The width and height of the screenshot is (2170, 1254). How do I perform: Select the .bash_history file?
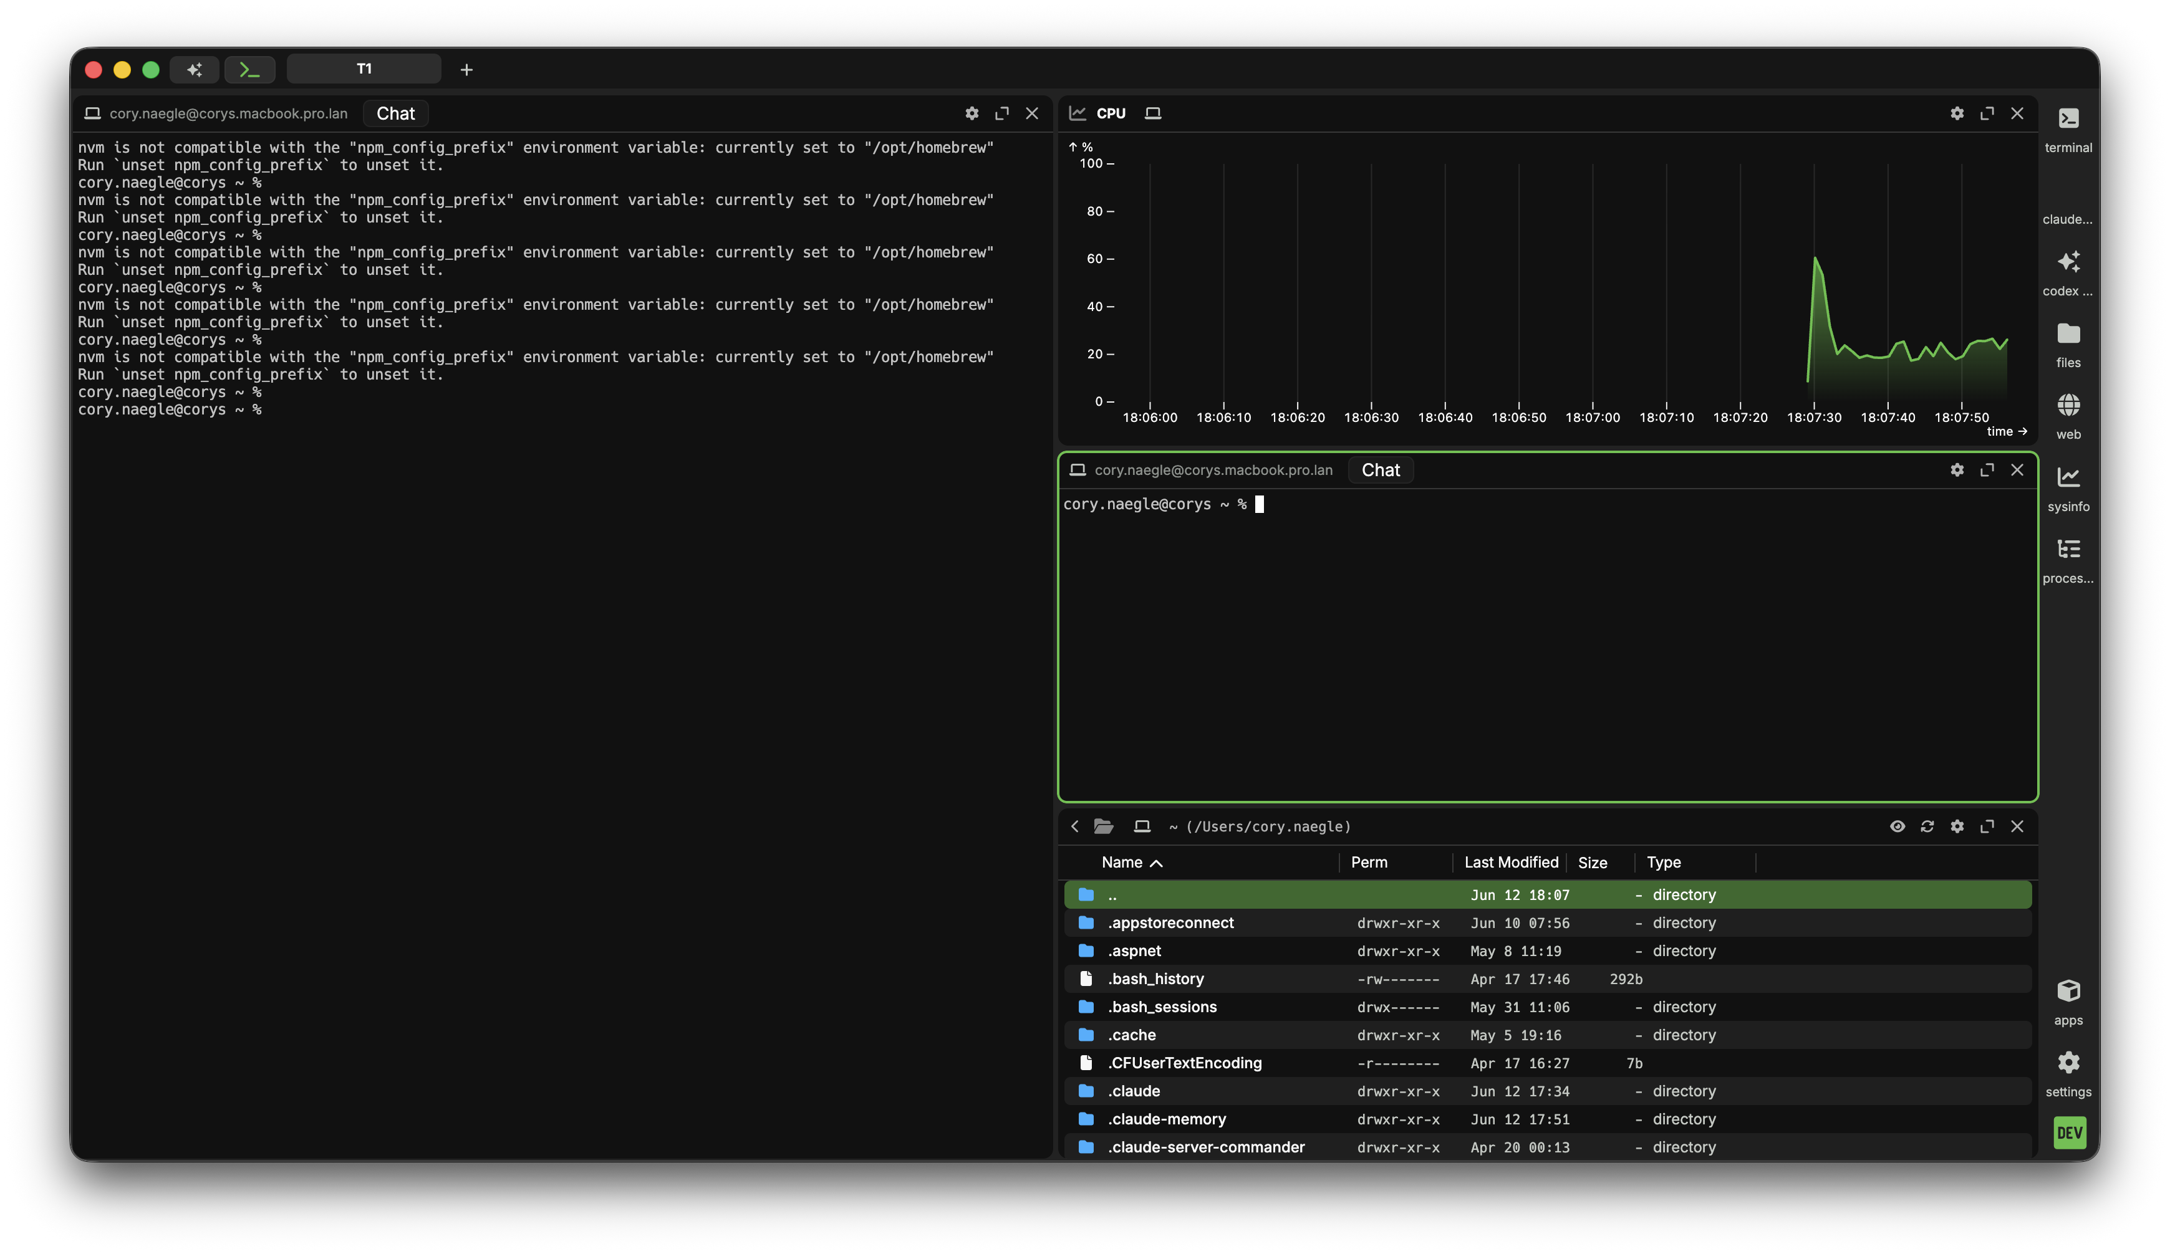1548,979
